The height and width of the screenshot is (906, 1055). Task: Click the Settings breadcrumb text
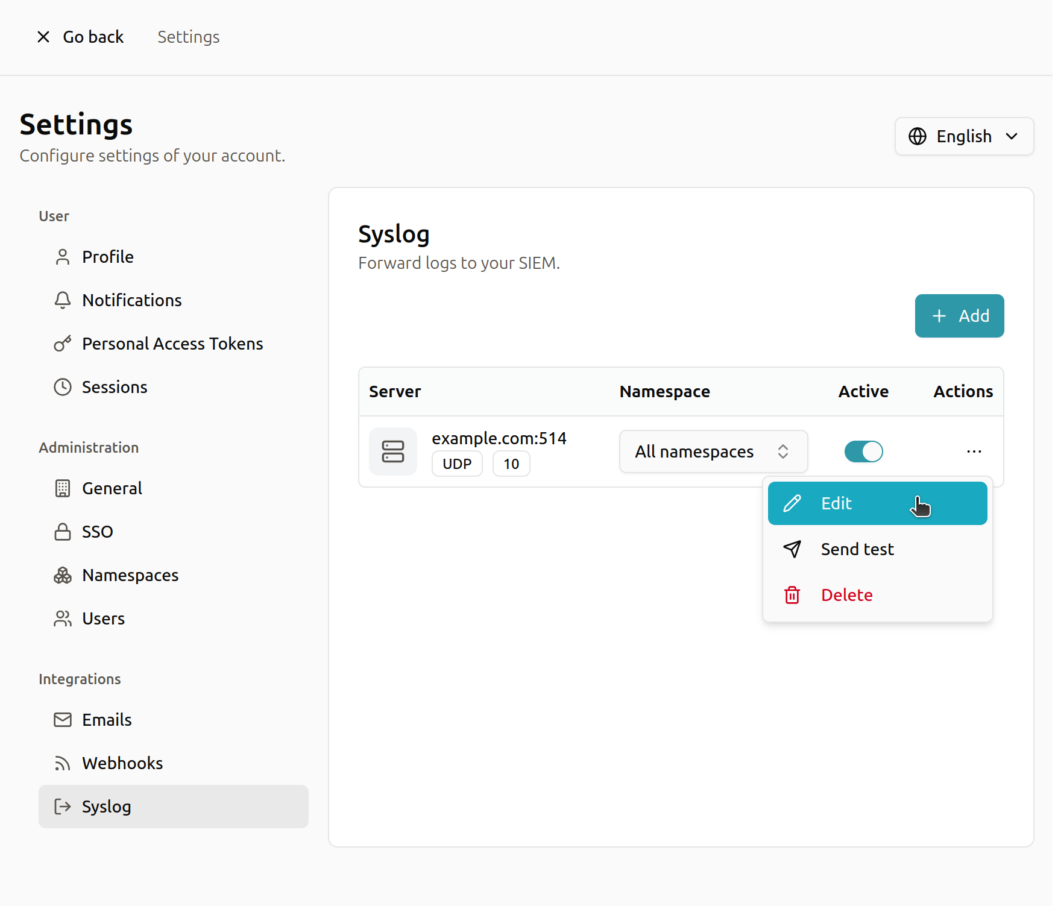pyautogui.click(x=188, y=37)
